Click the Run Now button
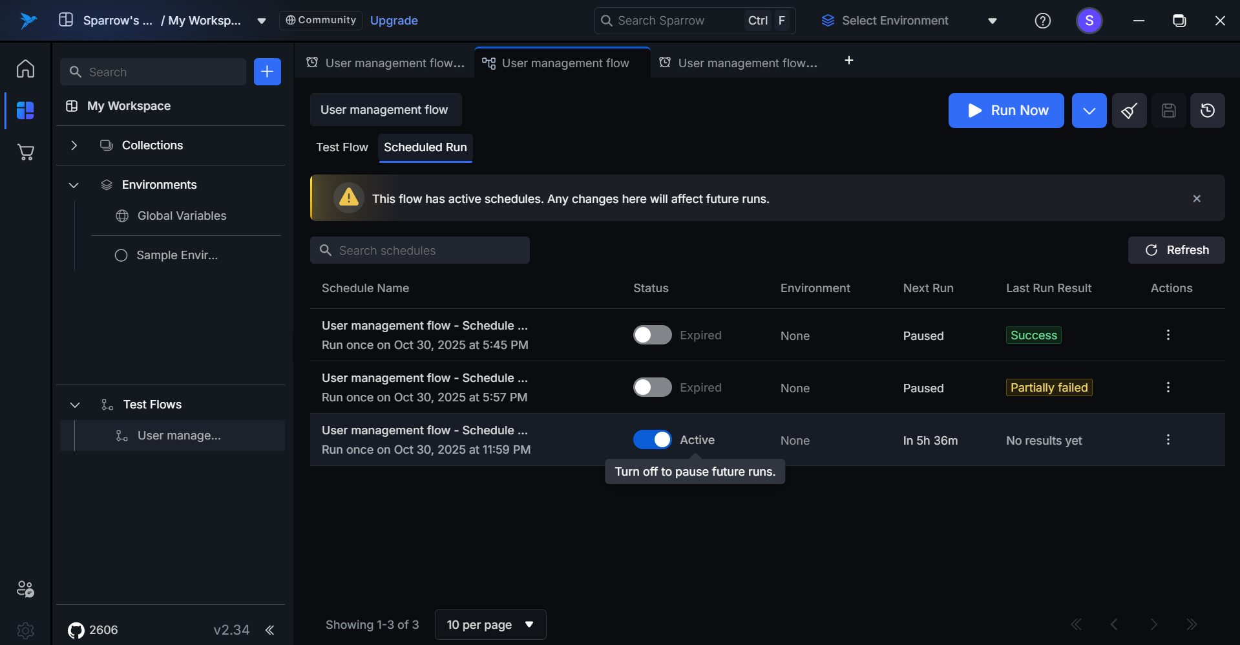1240x645 pixels. point(1005,111)
